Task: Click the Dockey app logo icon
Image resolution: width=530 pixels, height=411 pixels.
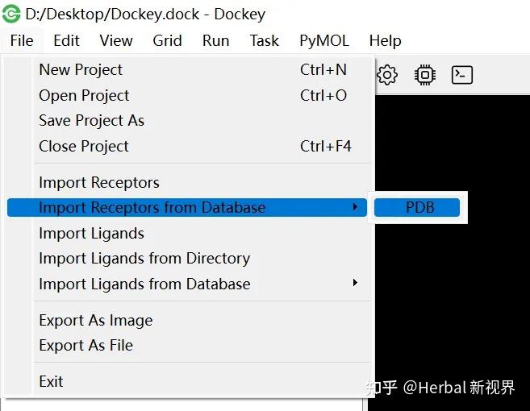Action: pos(11,14)
